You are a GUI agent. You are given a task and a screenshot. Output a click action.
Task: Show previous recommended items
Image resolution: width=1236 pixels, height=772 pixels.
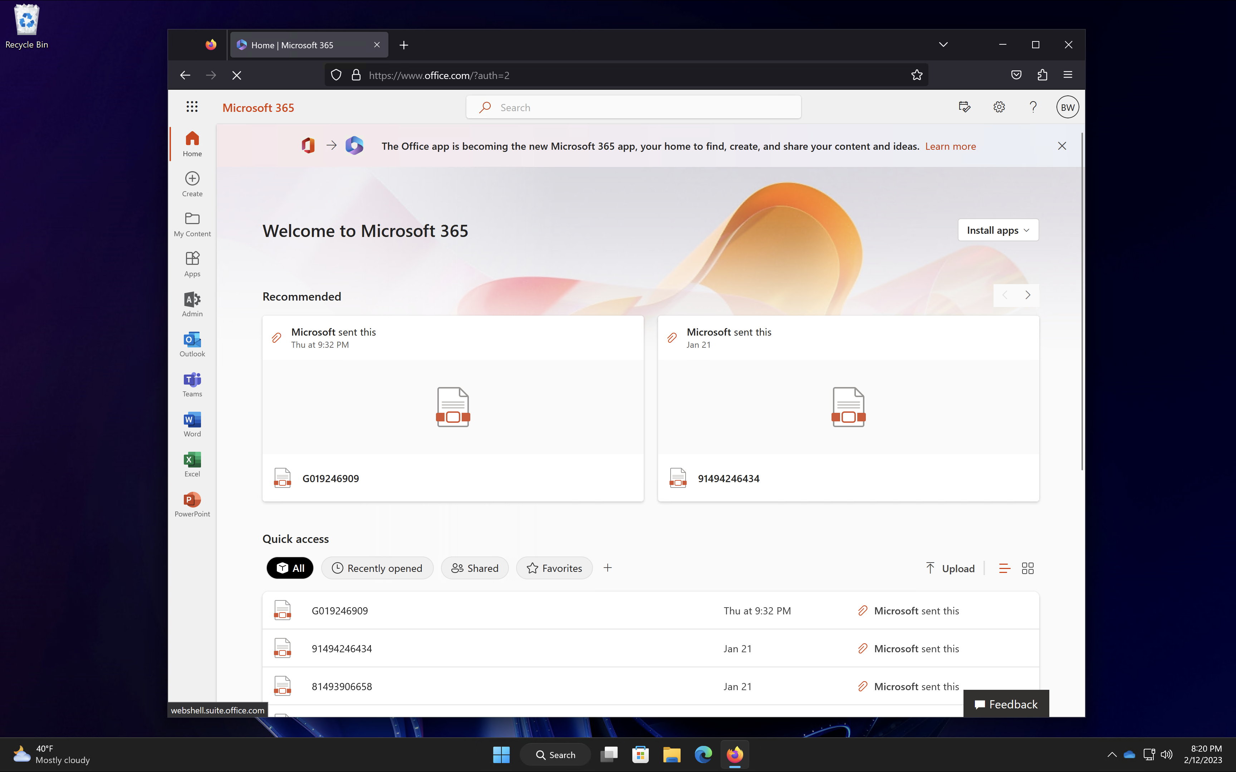pos(1005,295)
